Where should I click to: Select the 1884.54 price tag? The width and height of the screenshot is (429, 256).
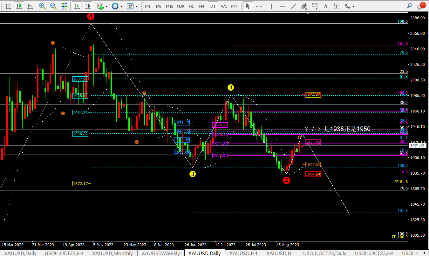[x=313, y=174]
